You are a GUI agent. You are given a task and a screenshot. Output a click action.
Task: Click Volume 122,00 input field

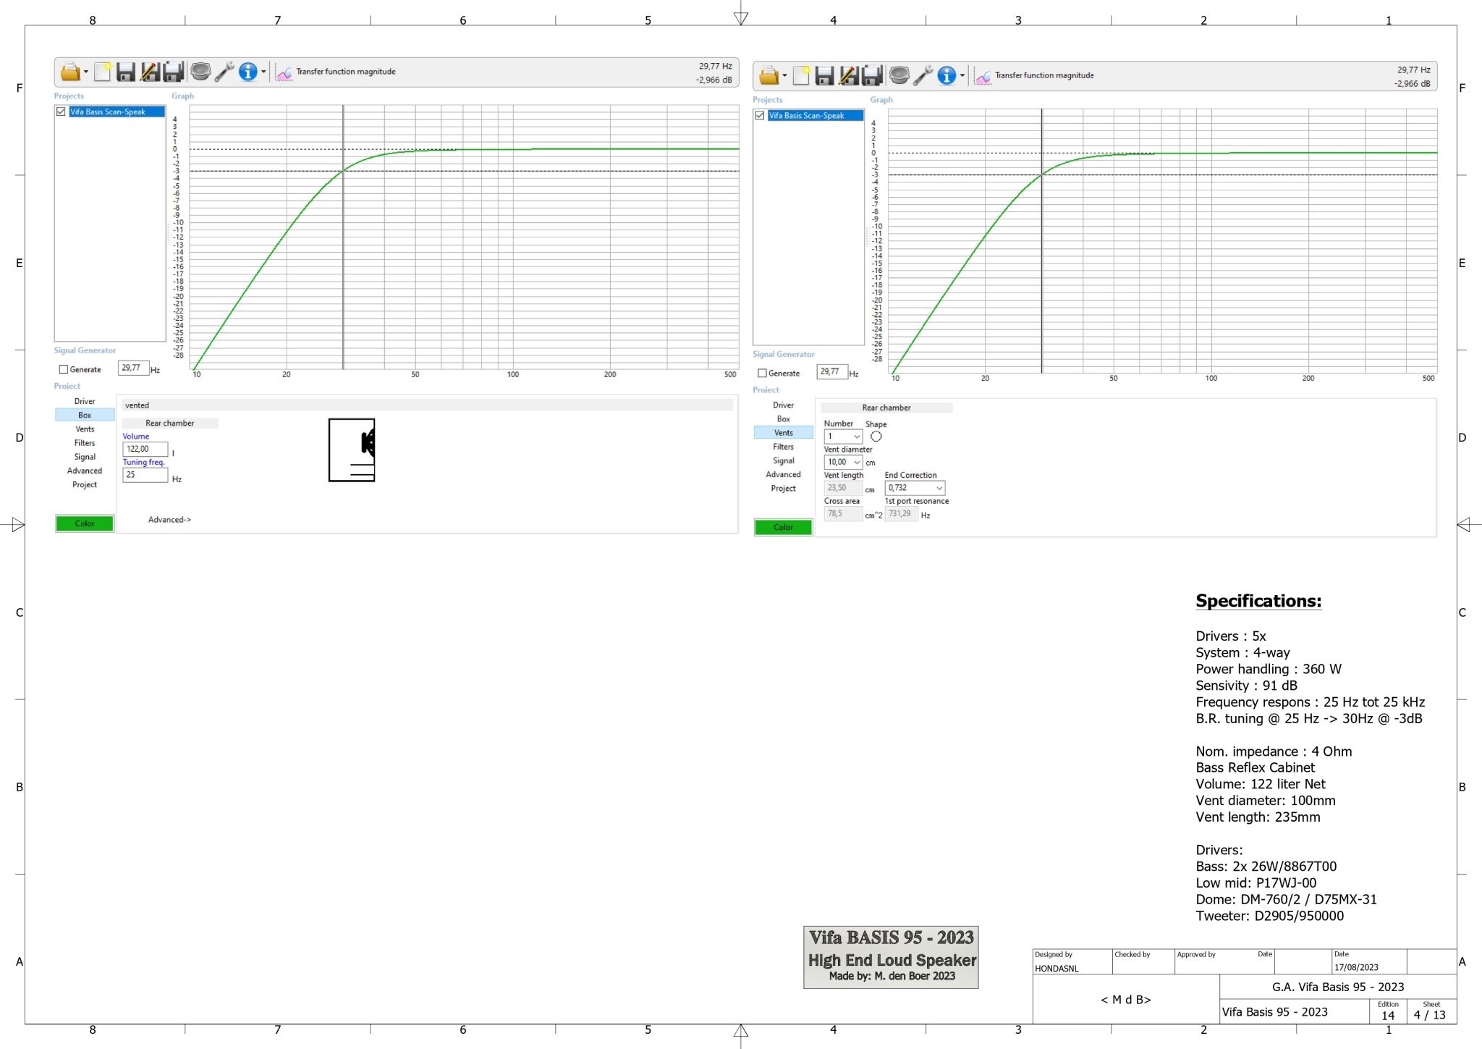pyautogui.click(x=145, y=449)
